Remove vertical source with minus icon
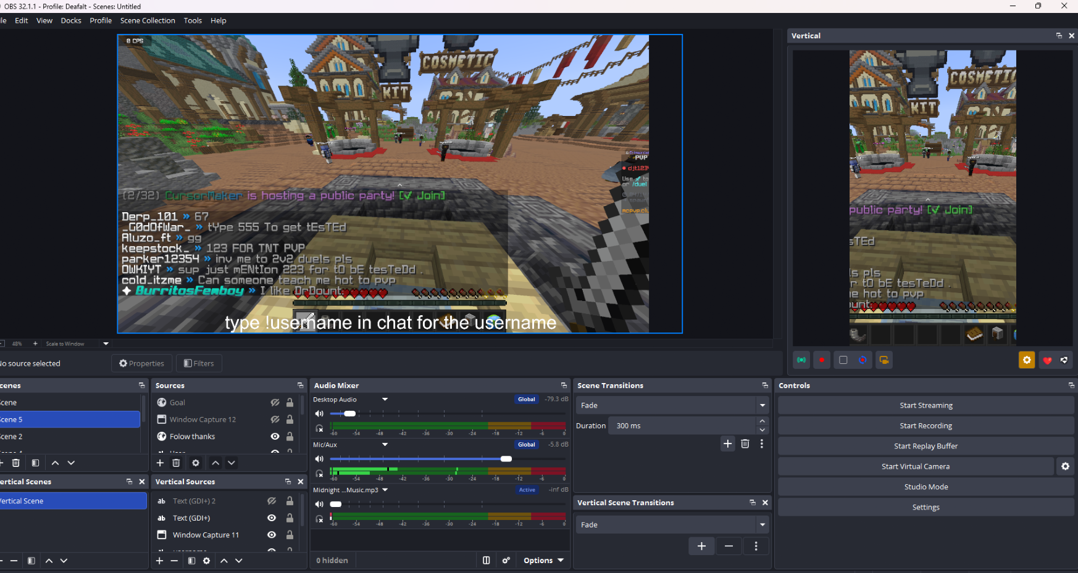The width and height of the screenshot is (1078, 573). [174, 561]
